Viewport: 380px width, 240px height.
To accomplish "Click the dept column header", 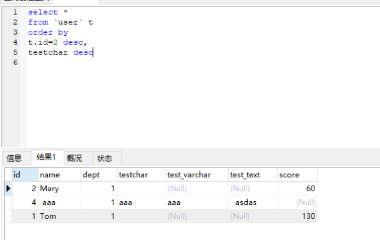I will click(99, 175).
